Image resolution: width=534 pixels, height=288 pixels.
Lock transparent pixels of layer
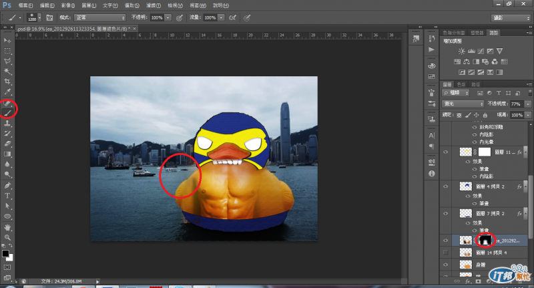click(x=459, y=115)
